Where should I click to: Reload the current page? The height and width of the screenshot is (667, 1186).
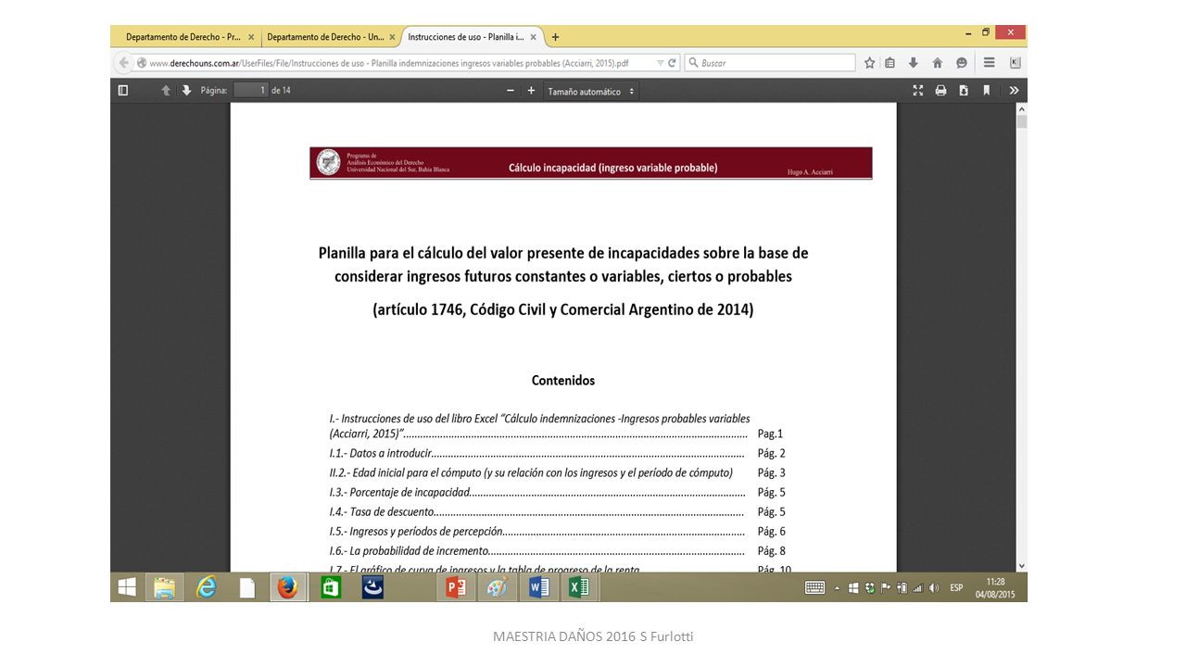click(672, 63)
